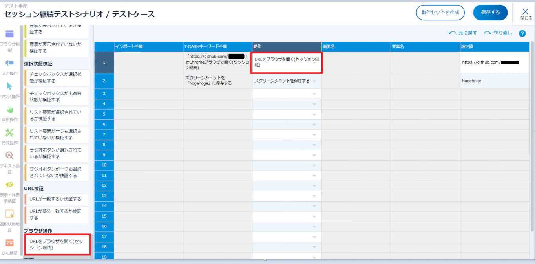The width and height of the screenshot is (535, 264).
Task: Click the blue help question mark icon
Action: point(522,33)
